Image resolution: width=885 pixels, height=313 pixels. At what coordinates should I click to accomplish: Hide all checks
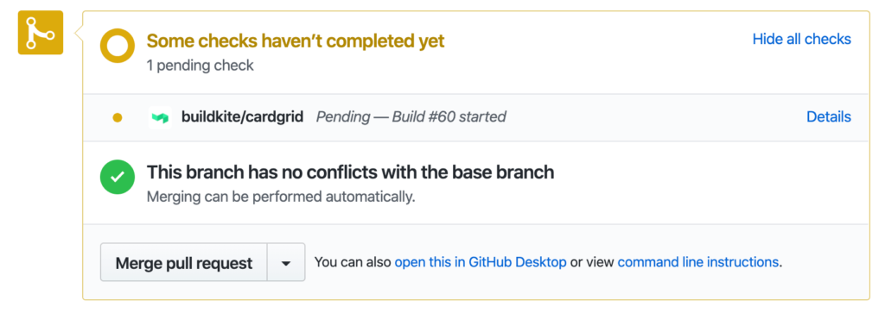coord(801,39)
